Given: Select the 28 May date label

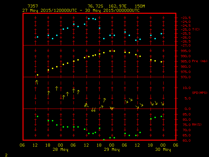Looking at the screenshot, I should coord(61,149).
